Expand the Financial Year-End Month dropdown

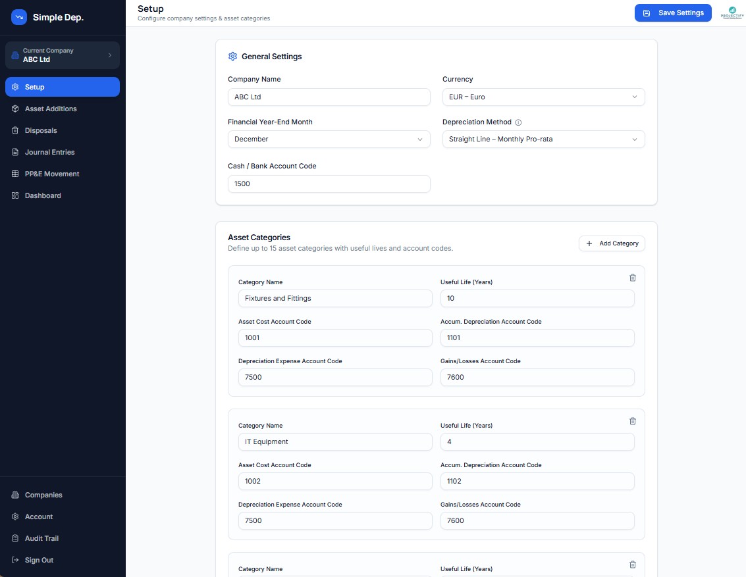[329, 139]
